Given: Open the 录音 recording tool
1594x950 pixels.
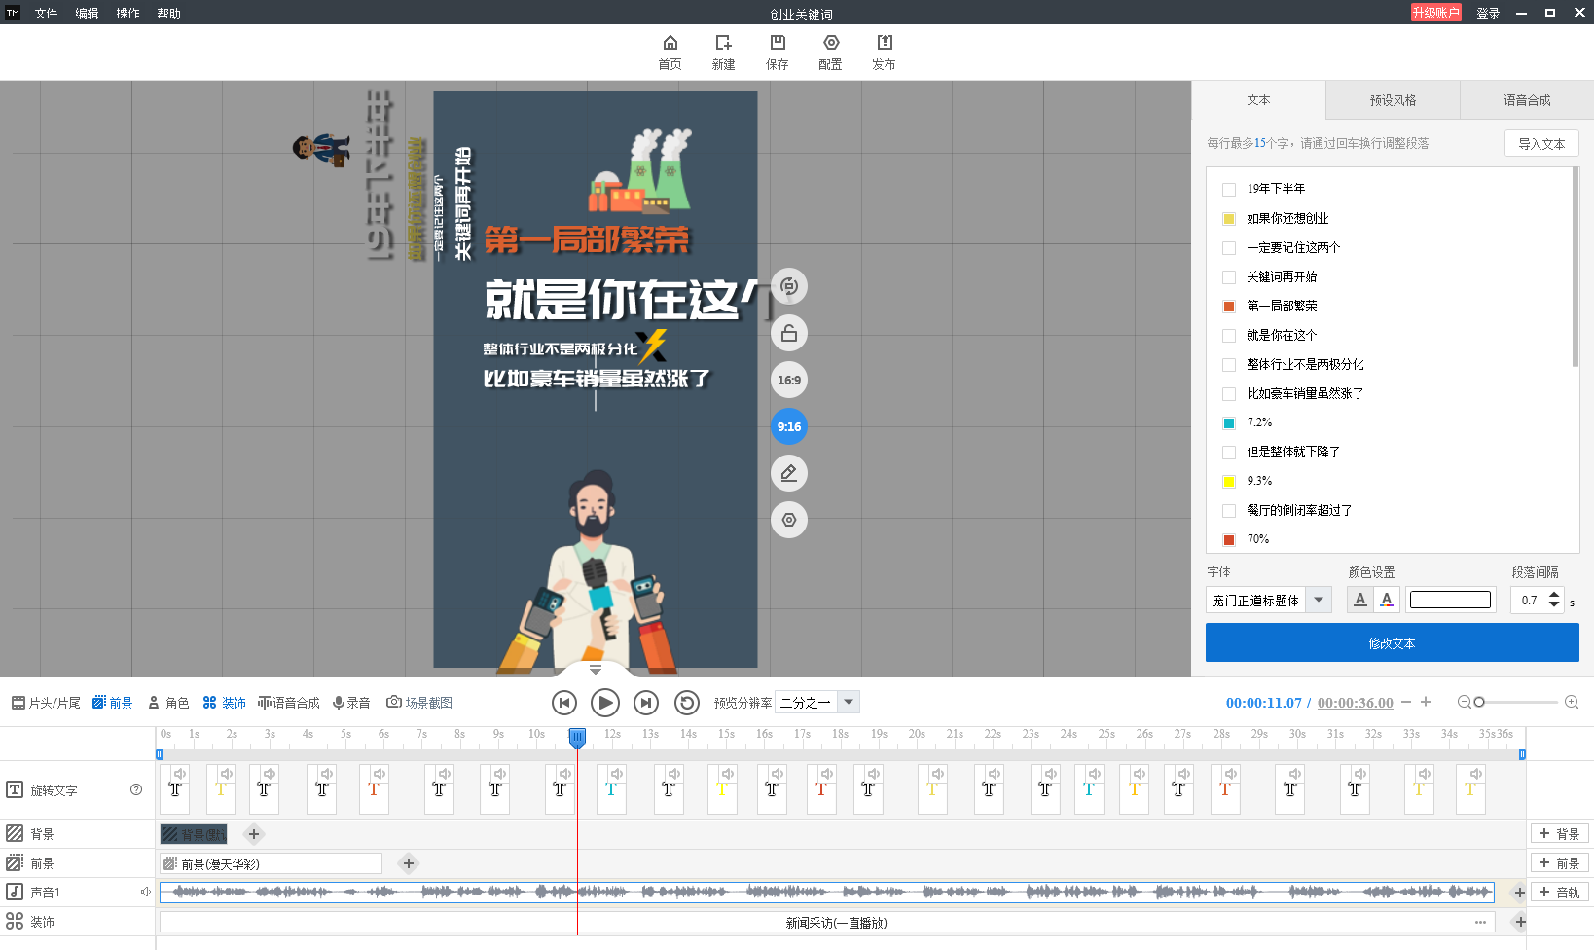Looking at the screenshot, I should 351,703.
